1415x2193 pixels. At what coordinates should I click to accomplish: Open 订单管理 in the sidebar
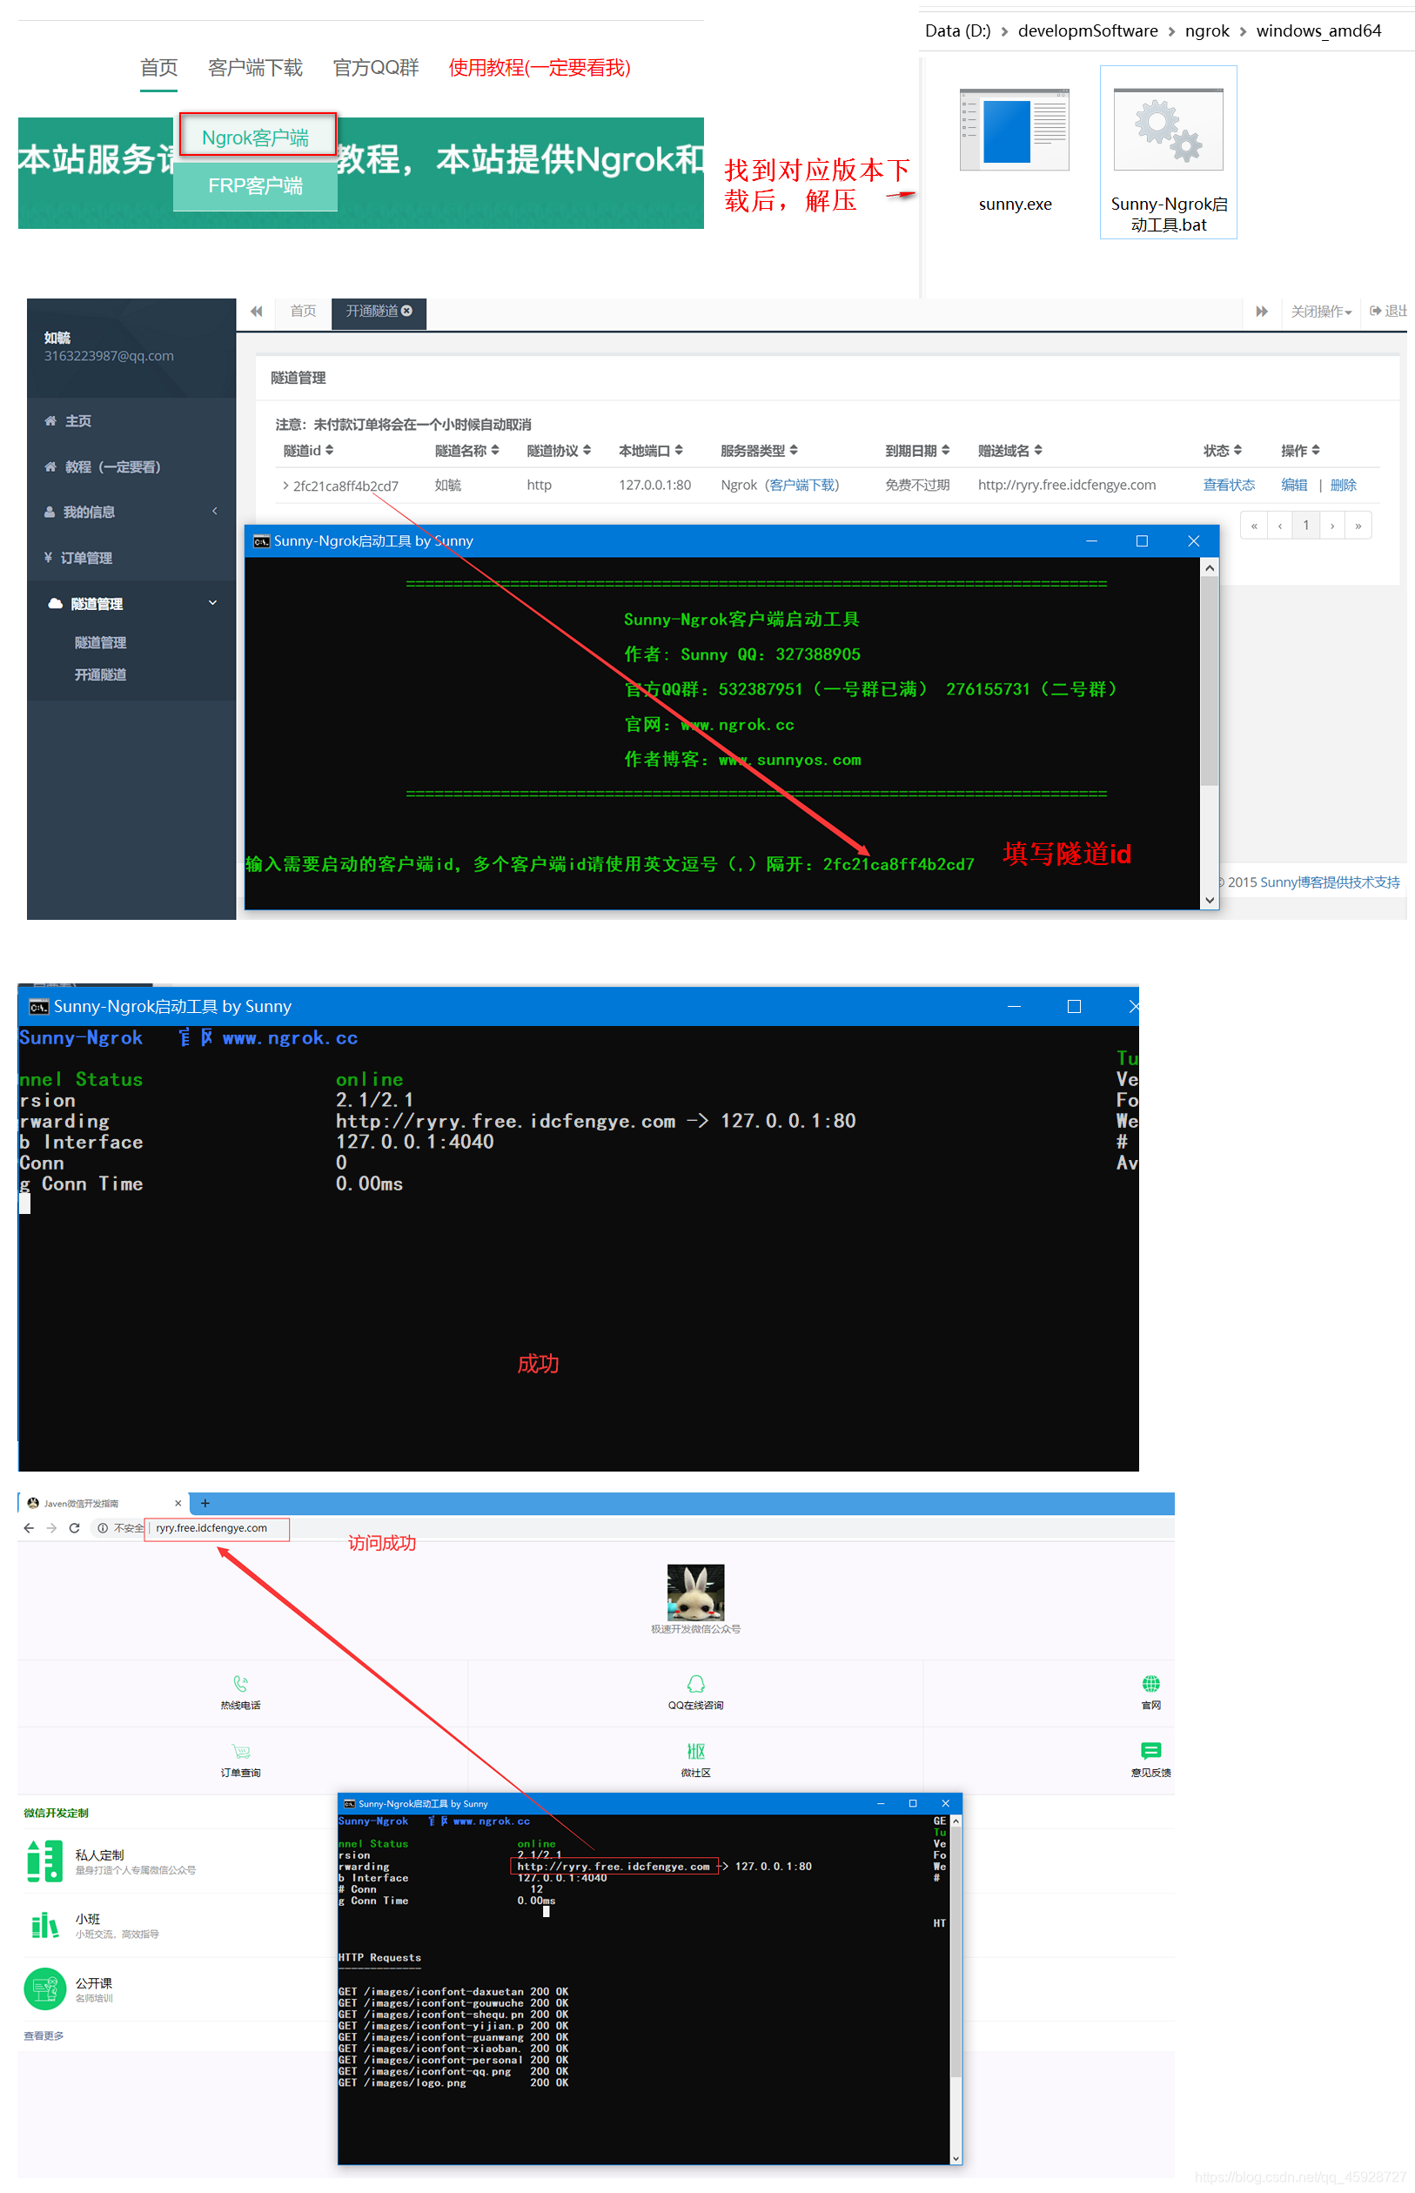85,558
